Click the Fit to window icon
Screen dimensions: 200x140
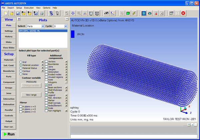click(x=97, y=13)
